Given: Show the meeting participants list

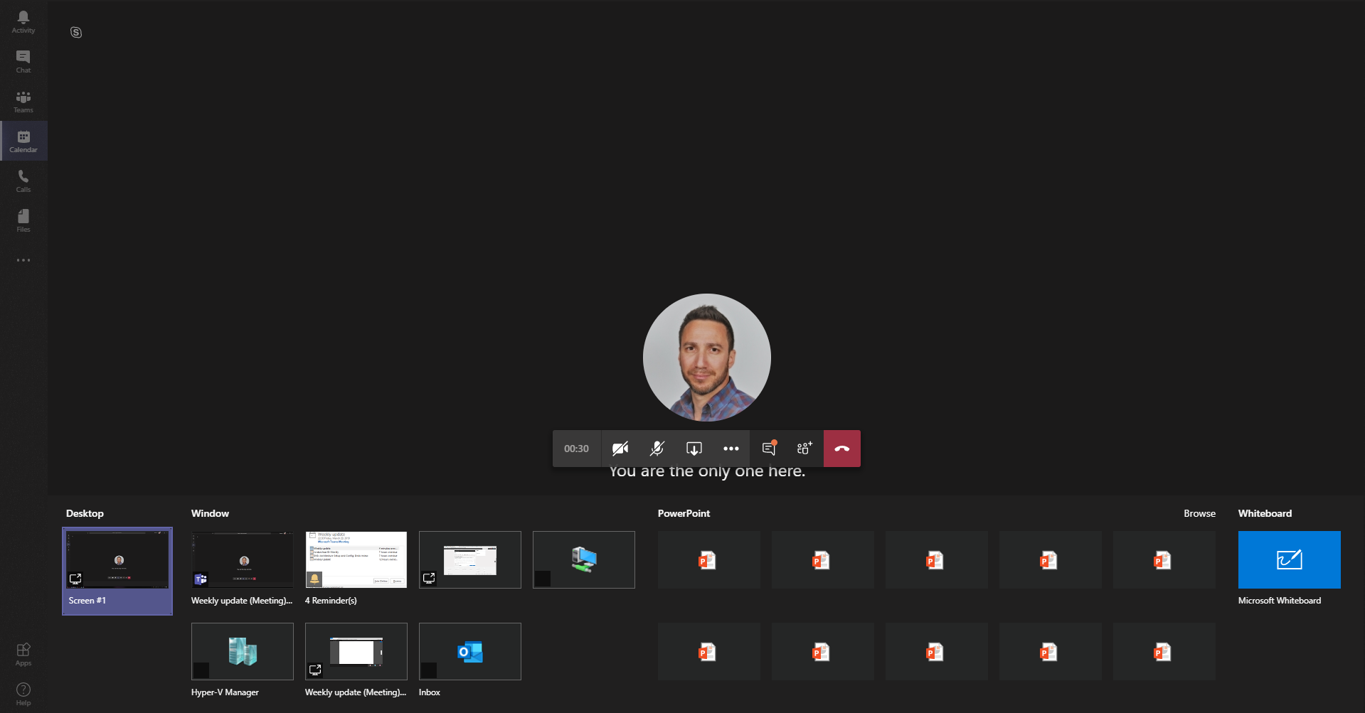Looking at the screenshot, I should click(x=804, y=449).
